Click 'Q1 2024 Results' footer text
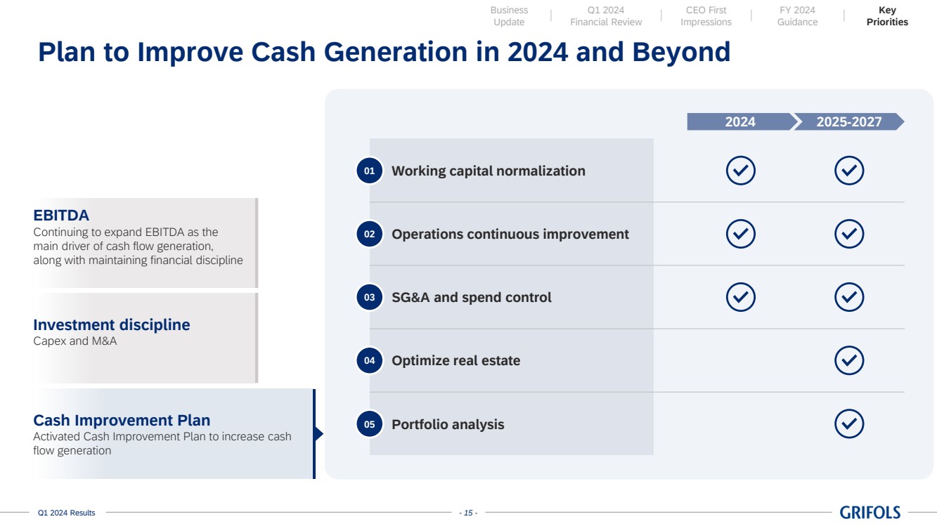Screen dimensions: 937x526 point(66,513)
